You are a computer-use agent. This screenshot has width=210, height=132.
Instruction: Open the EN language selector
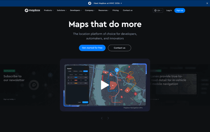tap(158, 10)
